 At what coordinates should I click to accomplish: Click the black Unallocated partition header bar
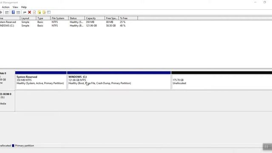pos(221,73)
